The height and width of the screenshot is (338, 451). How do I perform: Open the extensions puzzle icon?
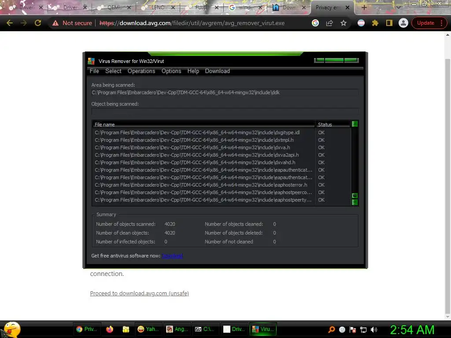point(375,23)
